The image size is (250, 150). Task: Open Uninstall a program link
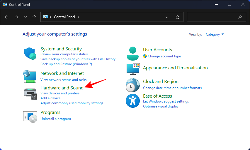tap(56, 119)
